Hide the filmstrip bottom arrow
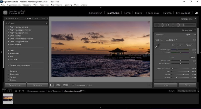Viewport: 201px width, 109px height. click(100, 108)
